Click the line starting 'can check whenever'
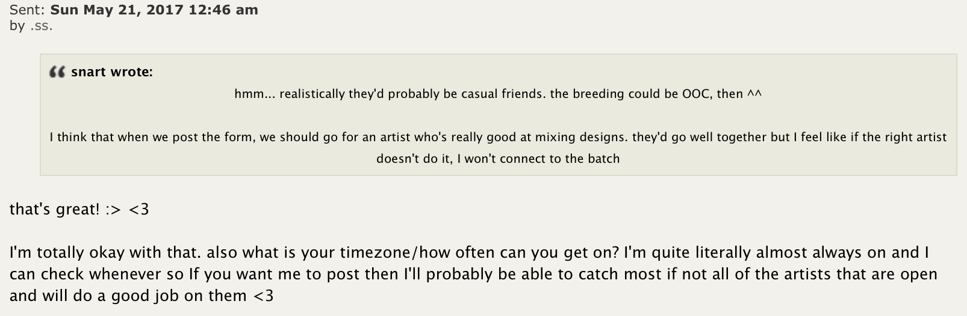Screen dimensions: 967x316 click(x=473, y=275)
